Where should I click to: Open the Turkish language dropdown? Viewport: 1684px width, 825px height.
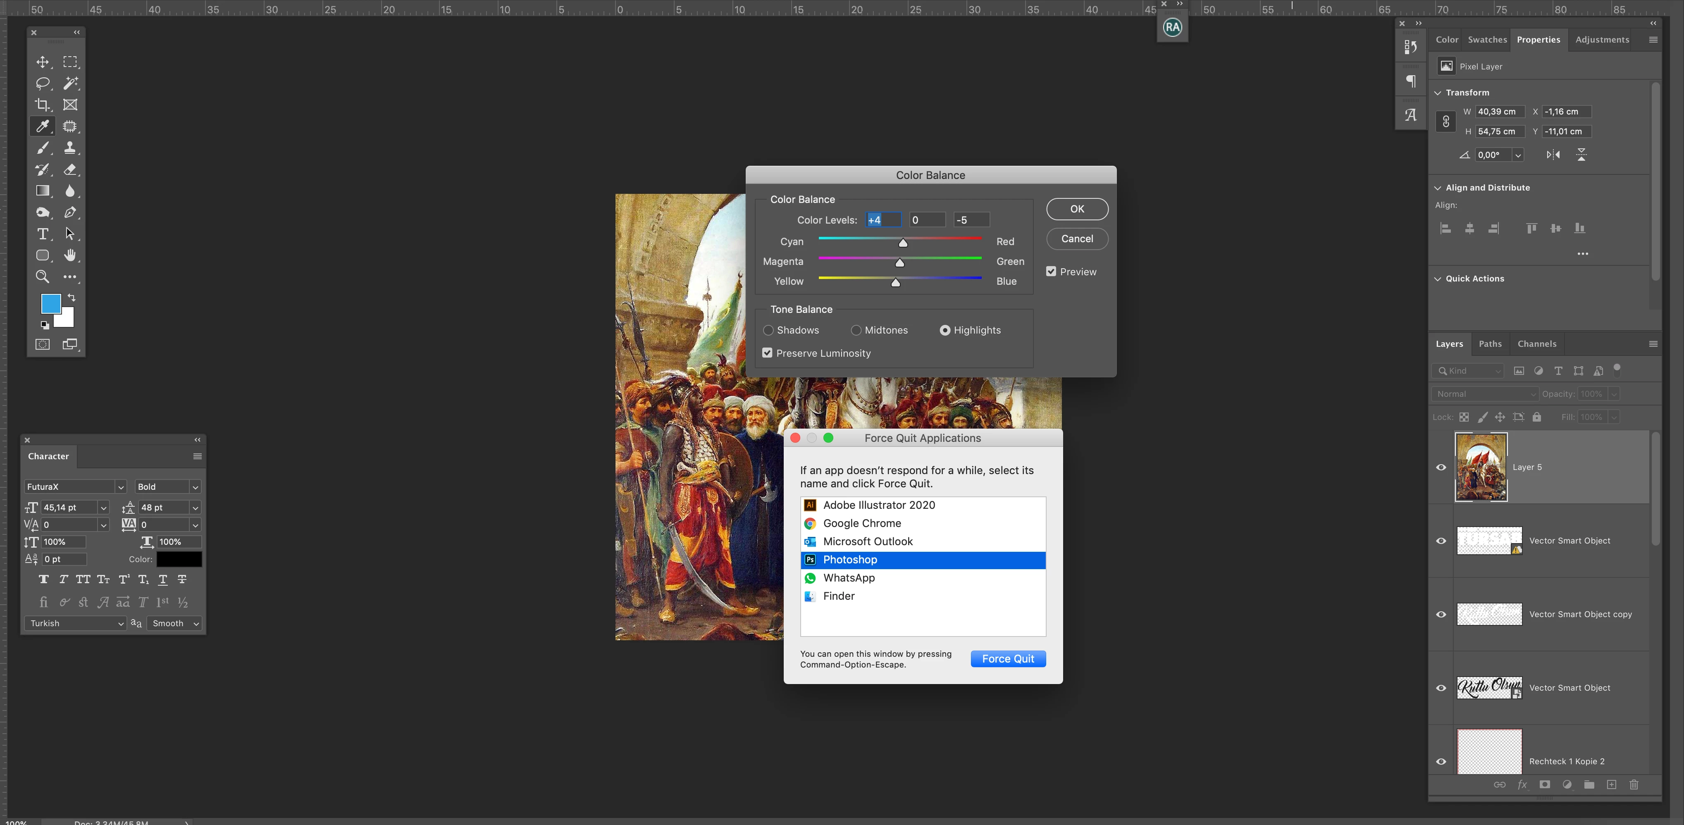[120, 624]
